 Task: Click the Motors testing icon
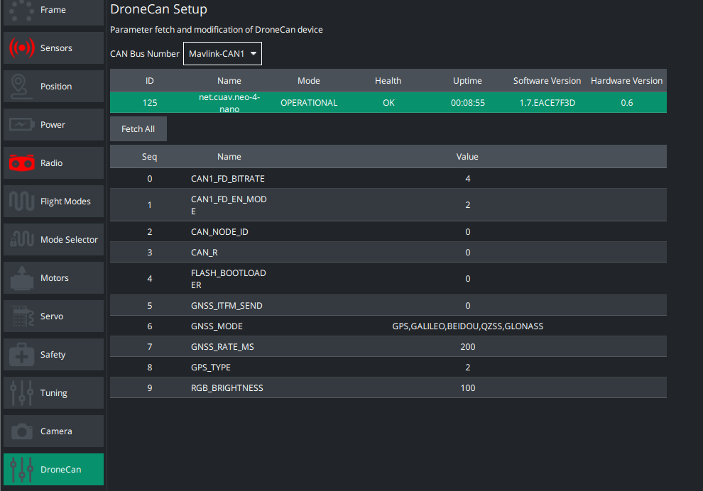(x=53, y=277)
